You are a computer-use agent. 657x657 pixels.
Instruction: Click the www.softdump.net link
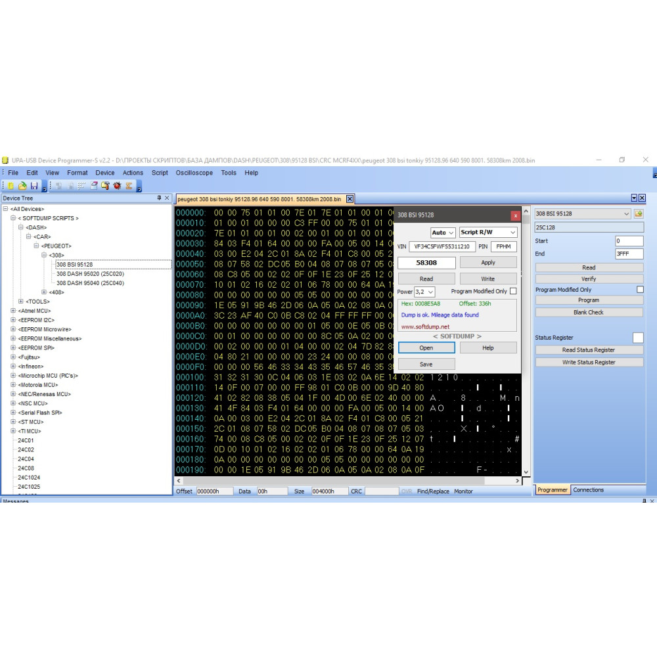pos(425,327)
